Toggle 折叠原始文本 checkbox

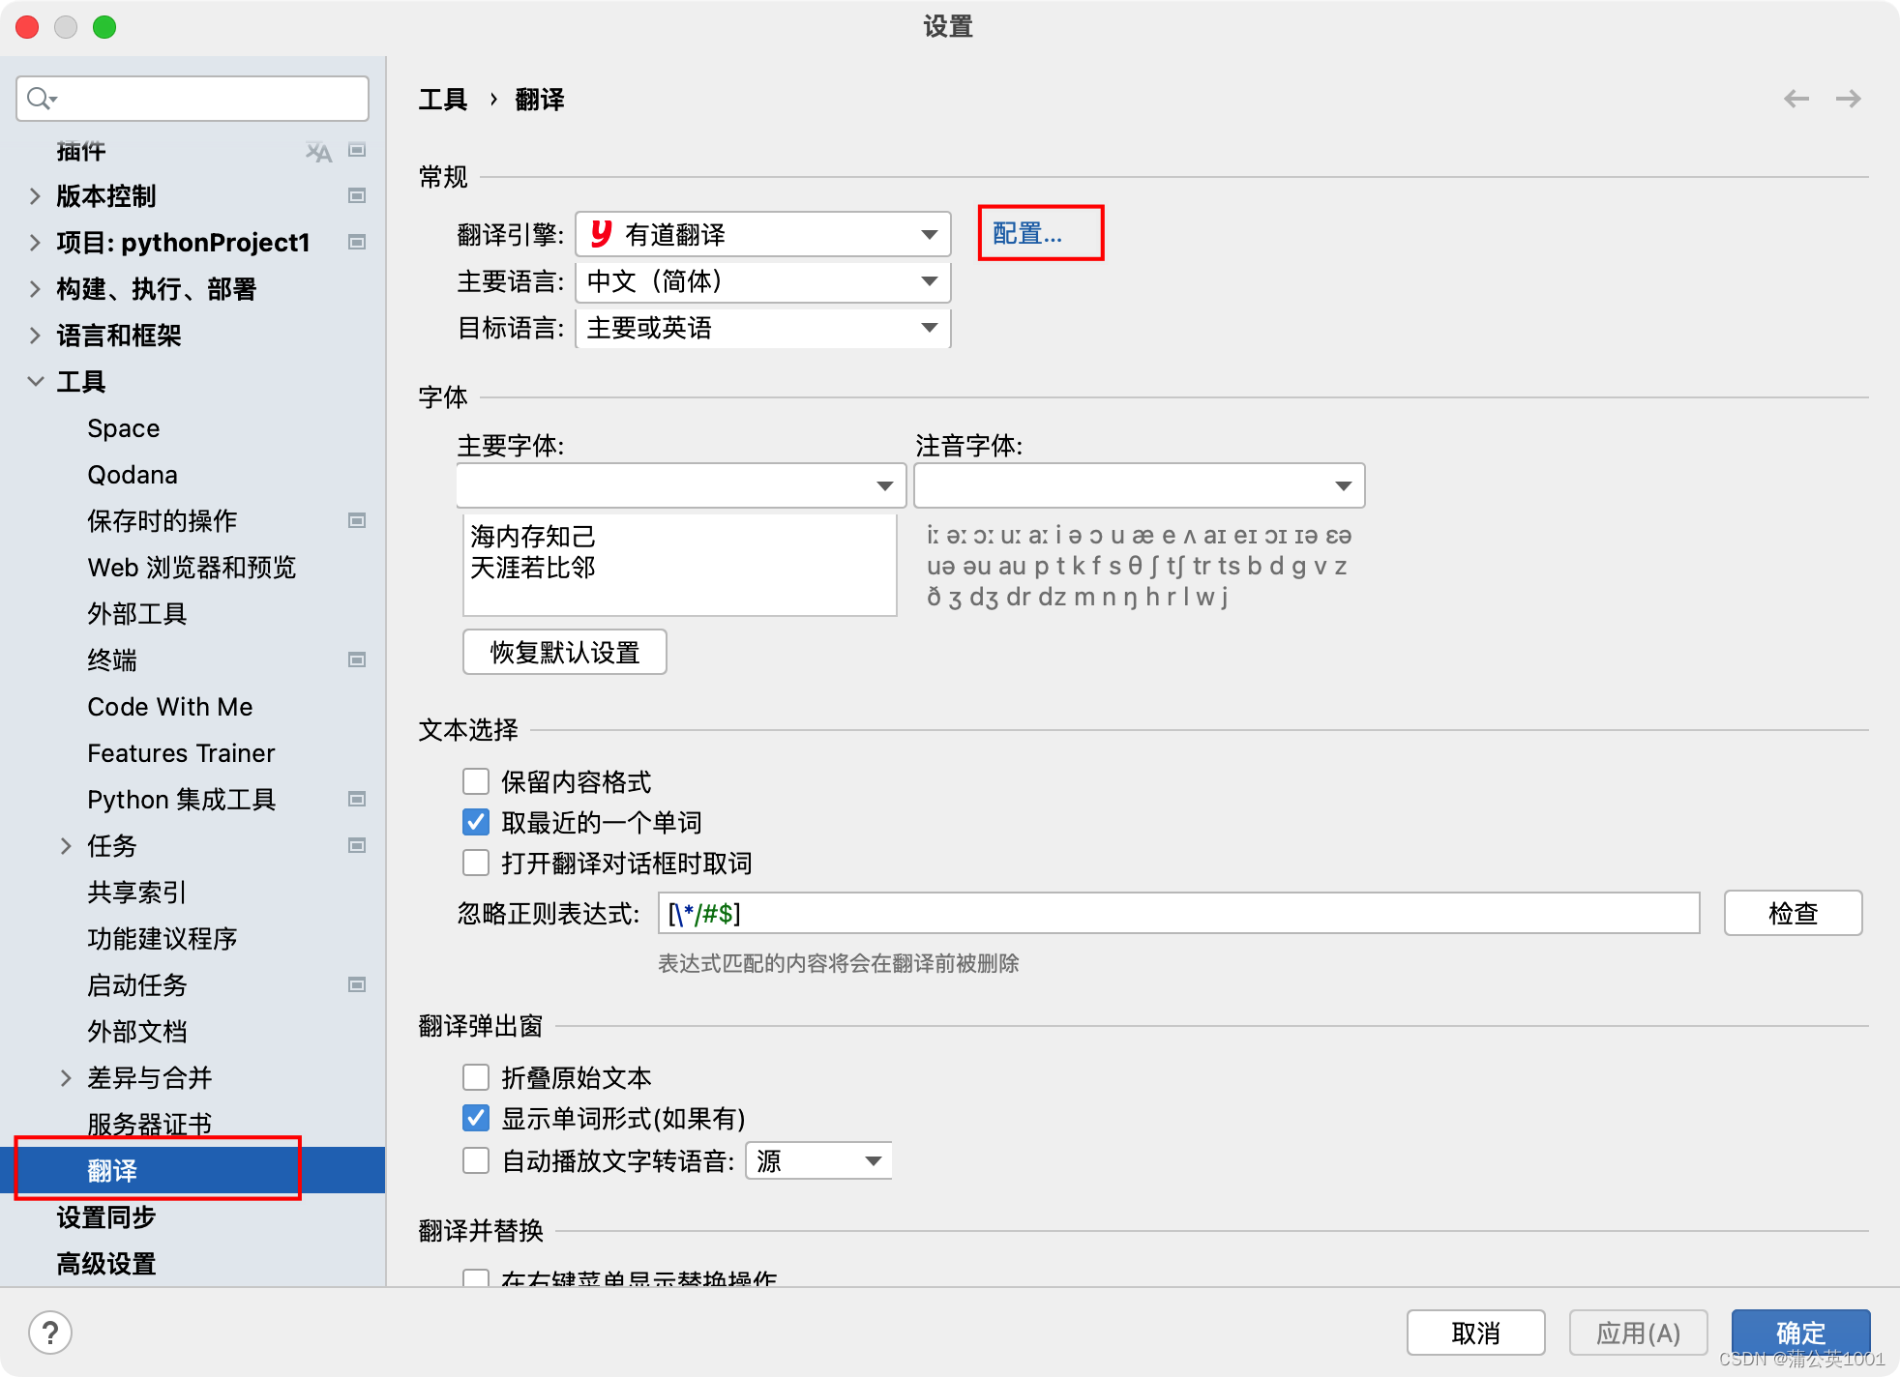click(476, 1077)
